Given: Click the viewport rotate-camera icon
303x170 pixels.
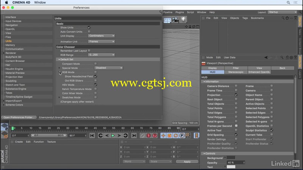Looking at the screenshot, I should [194, 27].
